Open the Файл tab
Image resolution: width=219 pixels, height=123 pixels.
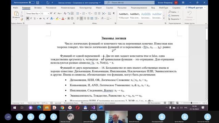click(x=15, y=8)
